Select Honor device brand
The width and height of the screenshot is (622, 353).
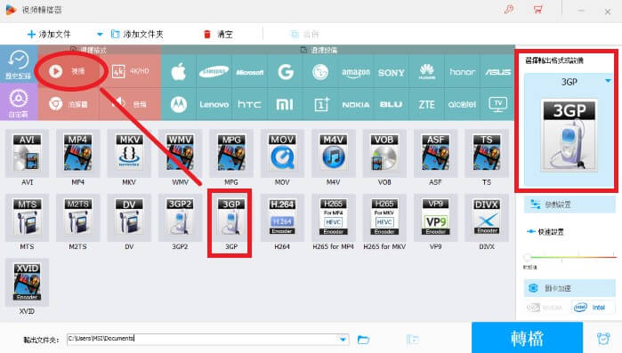pyautogui.click(x=462, y=72)
